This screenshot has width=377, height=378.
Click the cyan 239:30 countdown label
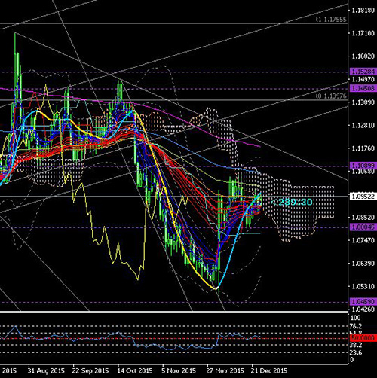(x=293, y=202)
